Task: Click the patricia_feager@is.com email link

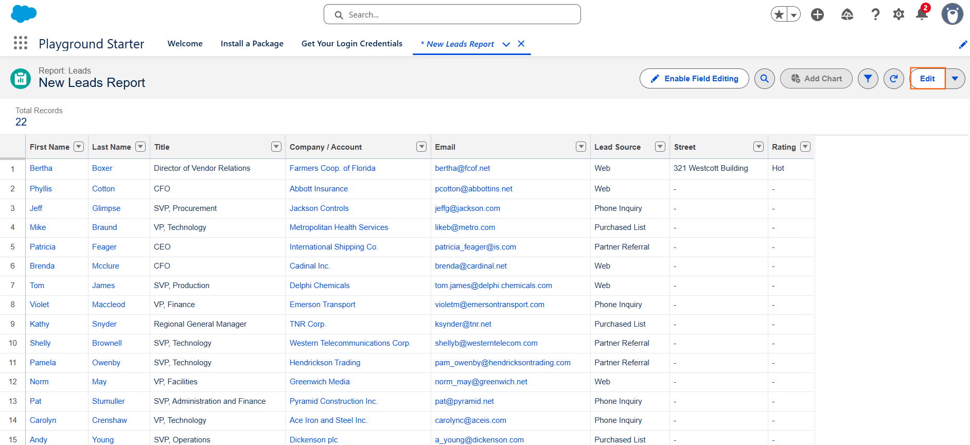Action: tap(475, 247)
